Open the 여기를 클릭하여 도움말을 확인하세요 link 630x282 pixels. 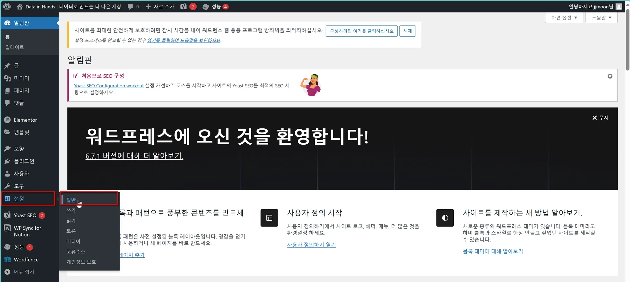[x=184, y=41]
